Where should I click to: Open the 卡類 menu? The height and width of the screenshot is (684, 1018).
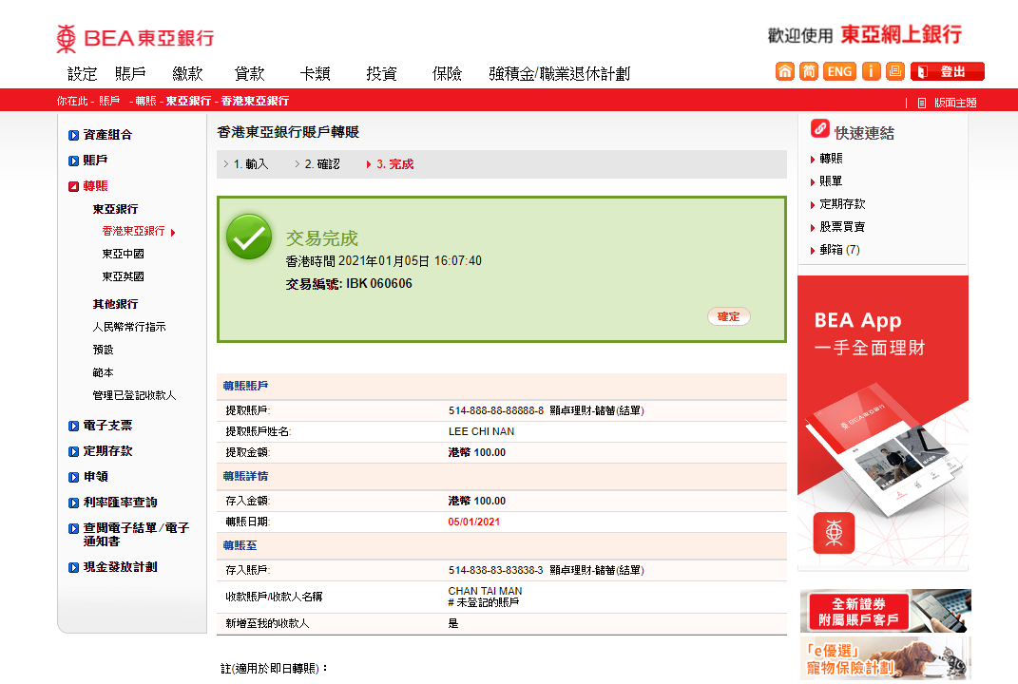315,74
